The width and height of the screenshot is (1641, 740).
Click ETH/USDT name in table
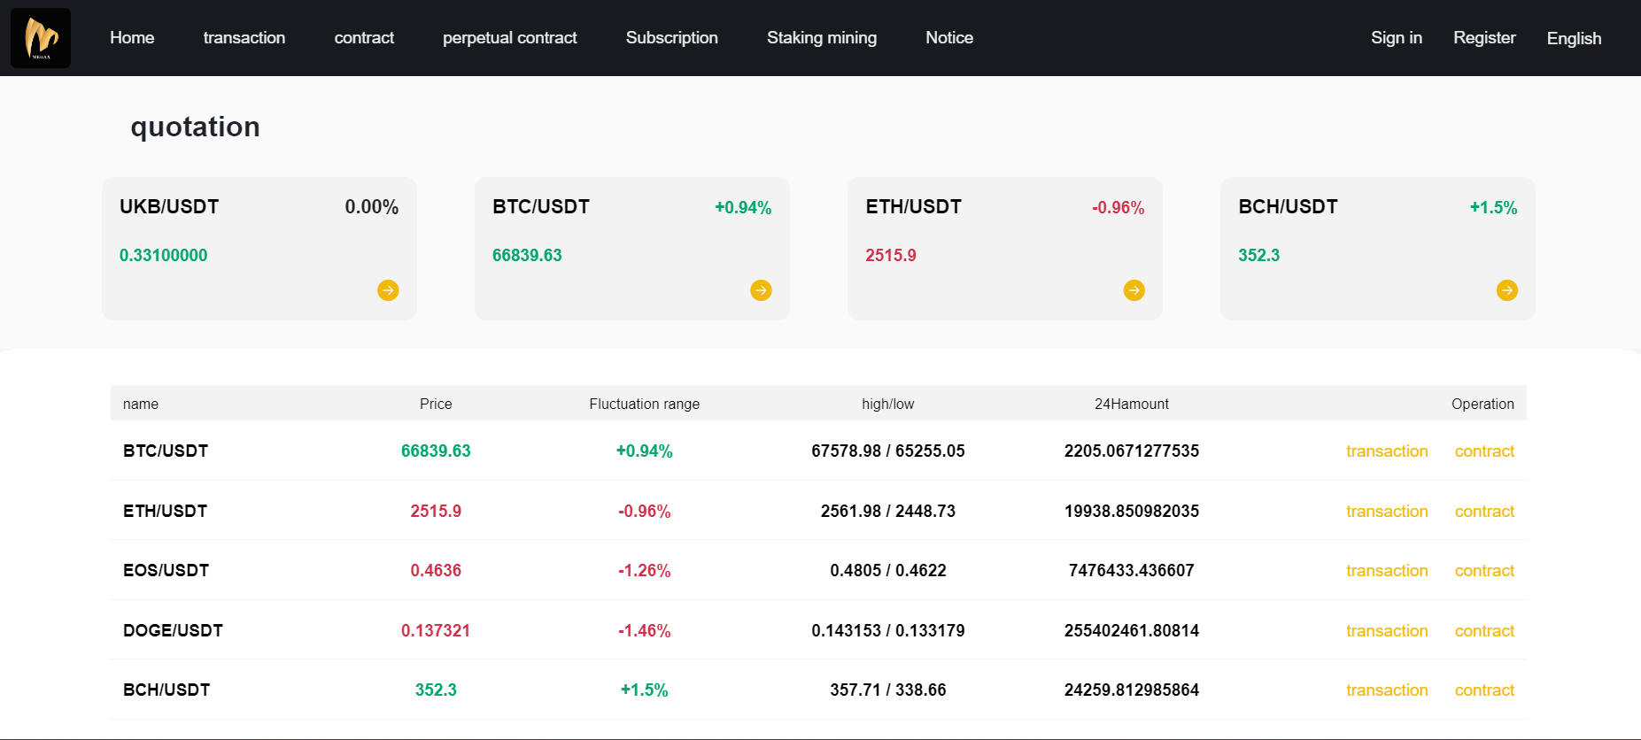[x=165, y=511]
